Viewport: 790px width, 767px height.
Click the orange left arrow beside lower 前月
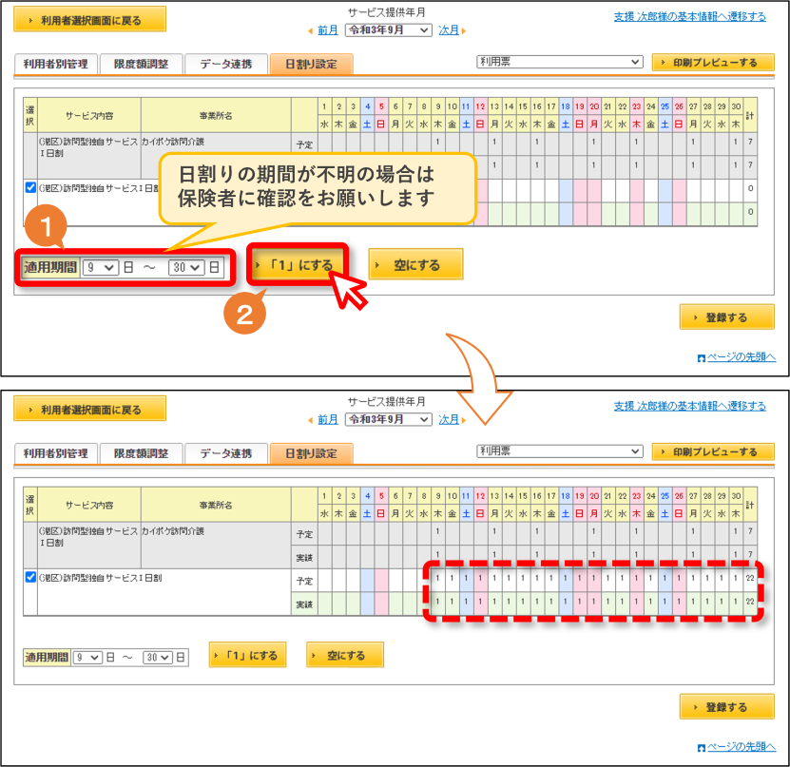310,420
